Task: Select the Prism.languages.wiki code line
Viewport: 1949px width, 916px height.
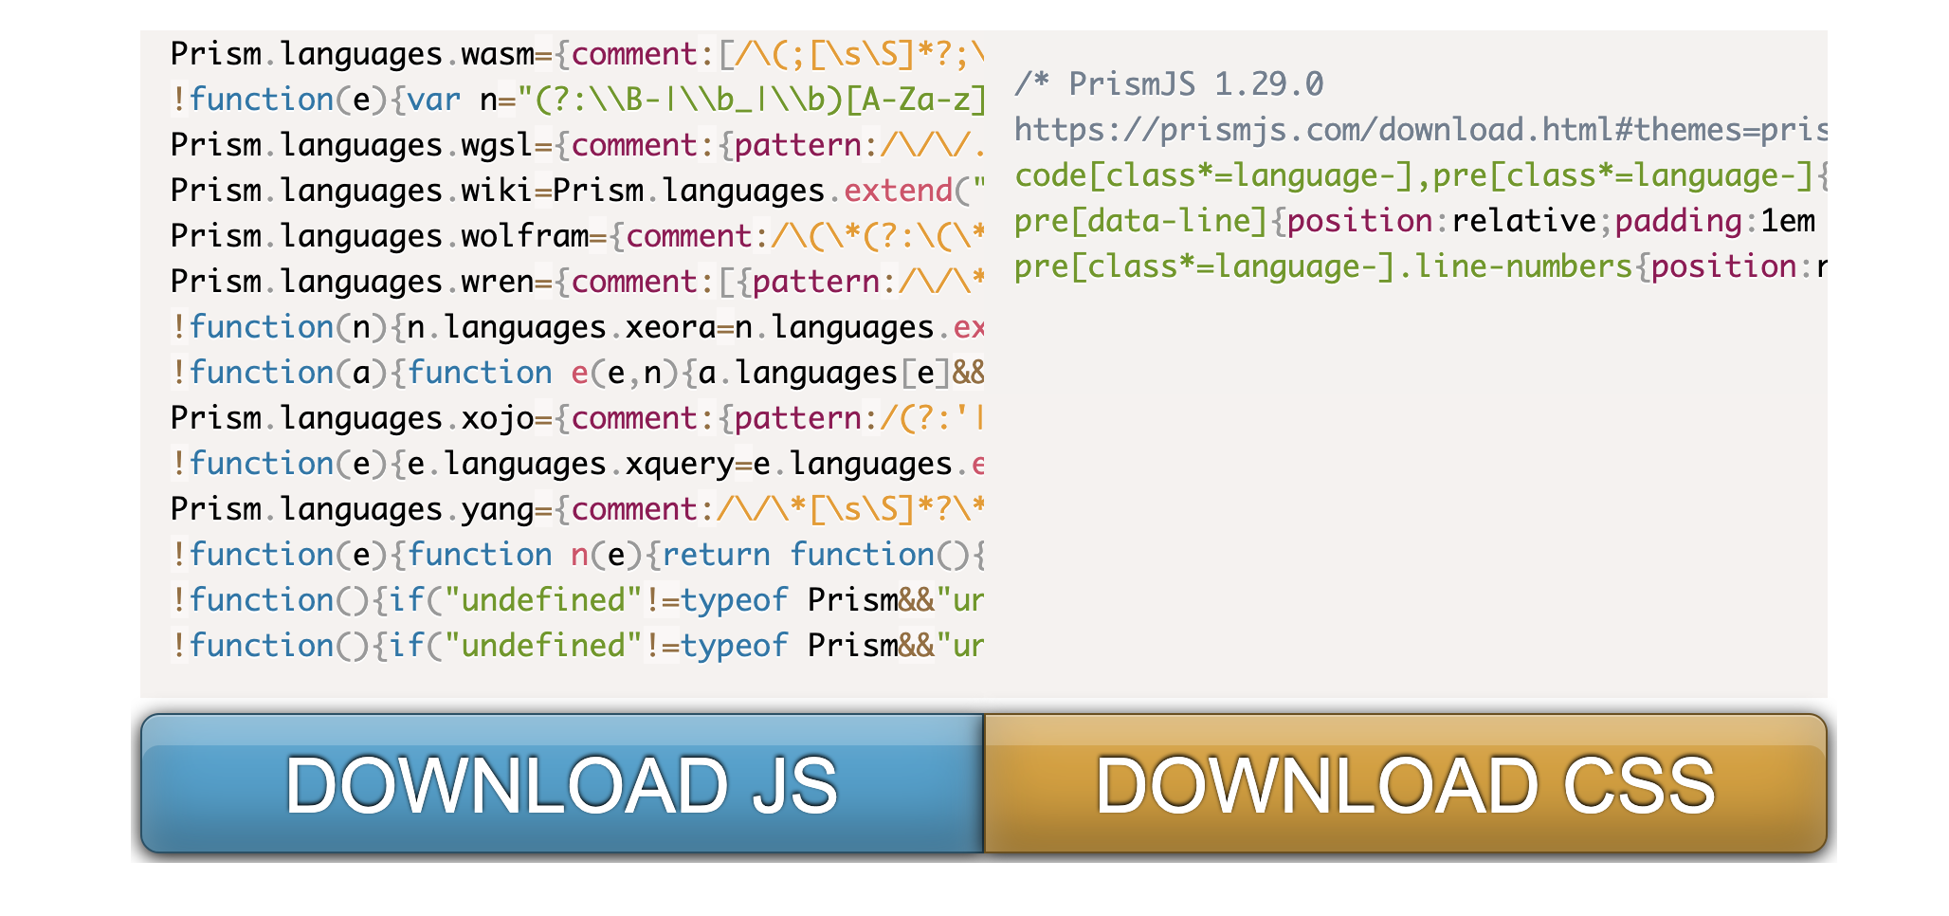Action: [577, 191]
